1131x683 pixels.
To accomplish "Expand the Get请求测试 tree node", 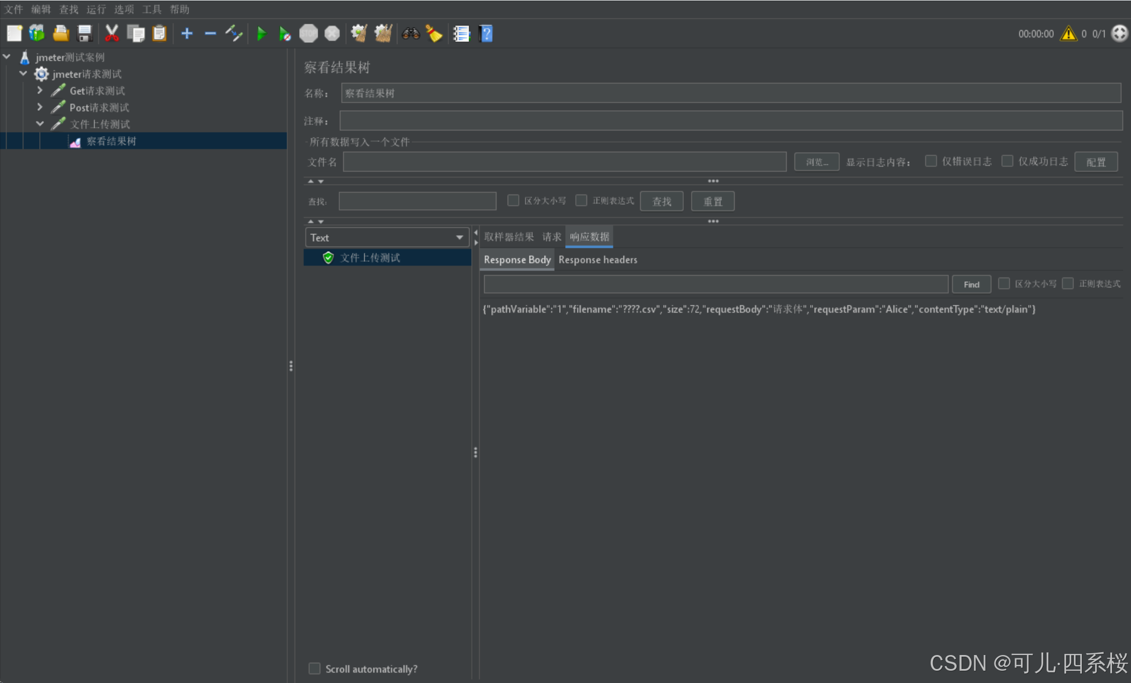I will click(x=40, y=90).
